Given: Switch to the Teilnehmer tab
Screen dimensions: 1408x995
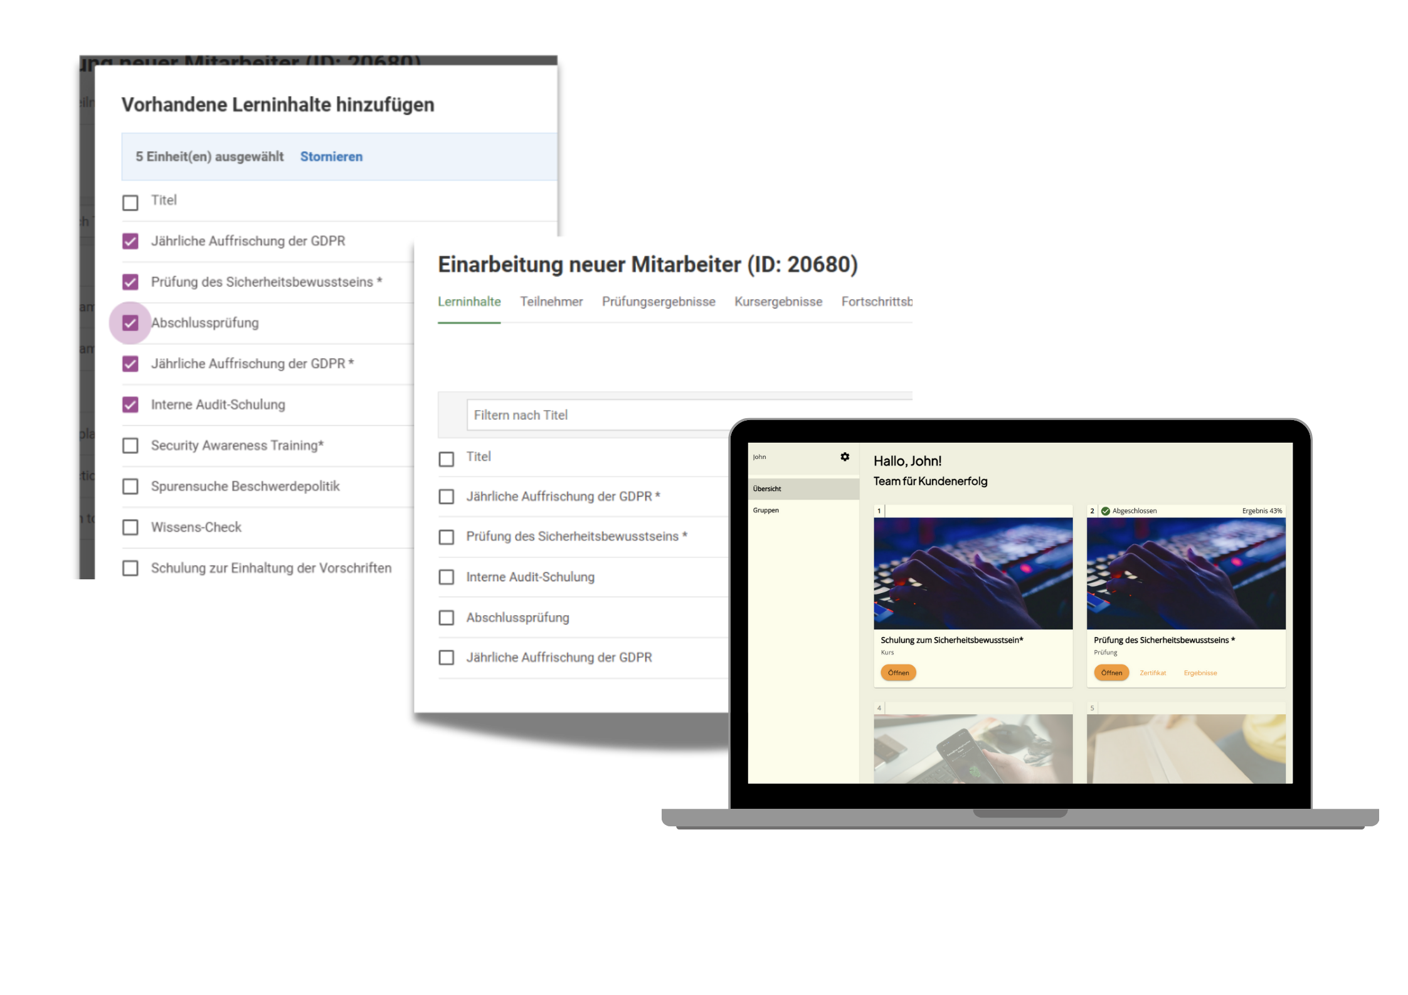Looking at the screenshot, I should (x=551, y=302).
